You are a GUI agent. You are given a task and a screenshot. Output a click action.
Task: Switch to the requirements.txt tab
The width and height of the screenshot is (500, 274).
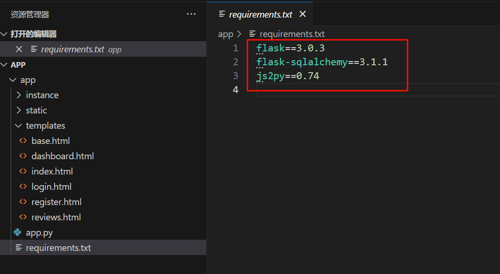click(x=260, y=14)
